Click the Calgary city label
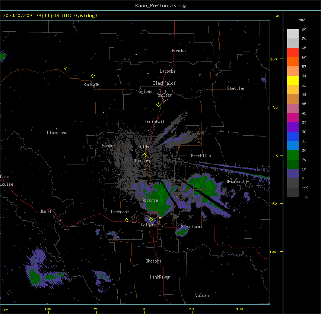This screenshot has width=321, height=314. (x=149, y=225)
